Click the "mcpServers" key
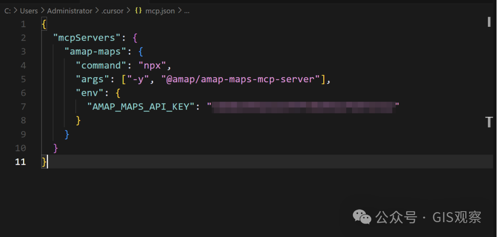This screenshot has width=497, height=237. point(87,38)
